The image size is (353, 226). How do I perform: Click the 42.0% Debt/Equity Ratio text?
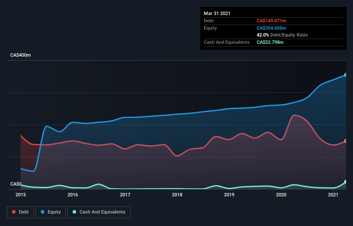coord(282,35)
